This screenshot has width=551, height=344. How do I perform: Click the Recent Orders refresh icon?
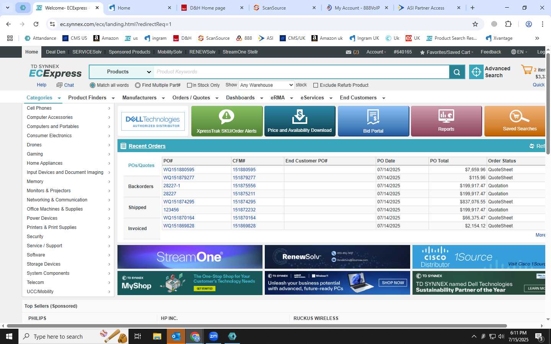click(x=531, y=146)
